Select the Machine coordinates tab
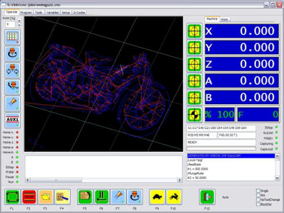This screenshot has height=213, width=284. point(212,19)
